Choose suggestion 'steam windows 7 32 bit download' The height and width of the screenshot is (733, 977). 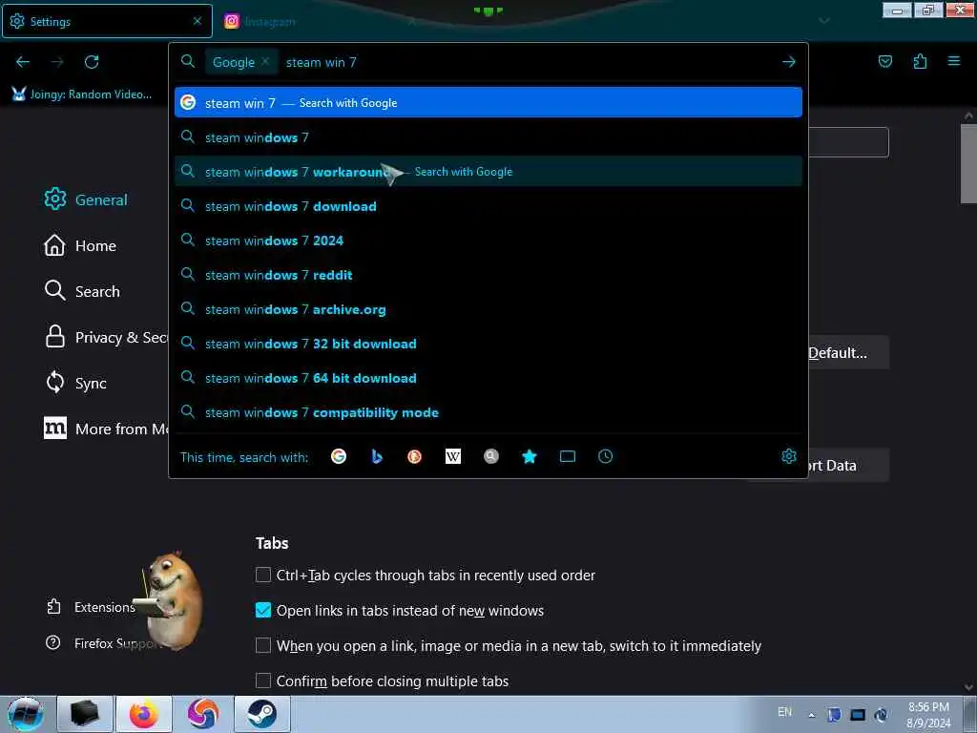coord(488,344)
